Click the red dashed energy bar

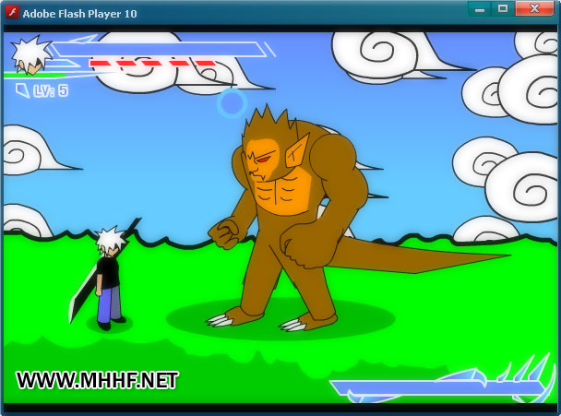click(153, 64)
